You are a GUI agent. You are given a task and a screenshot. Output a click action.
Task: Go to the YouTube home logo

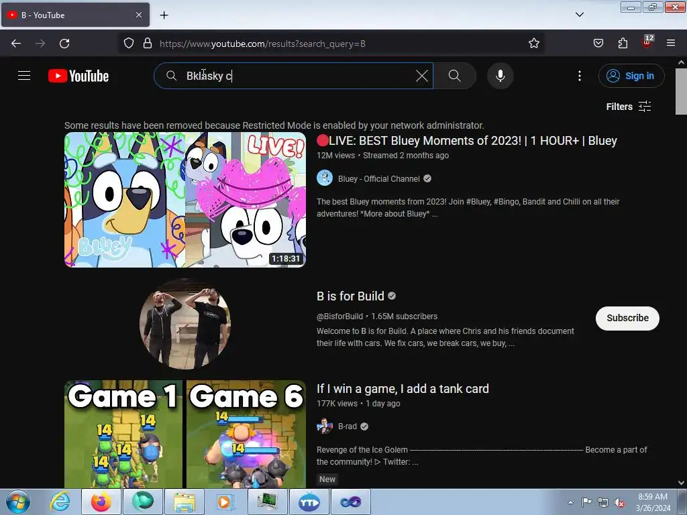tap(78, 76)
